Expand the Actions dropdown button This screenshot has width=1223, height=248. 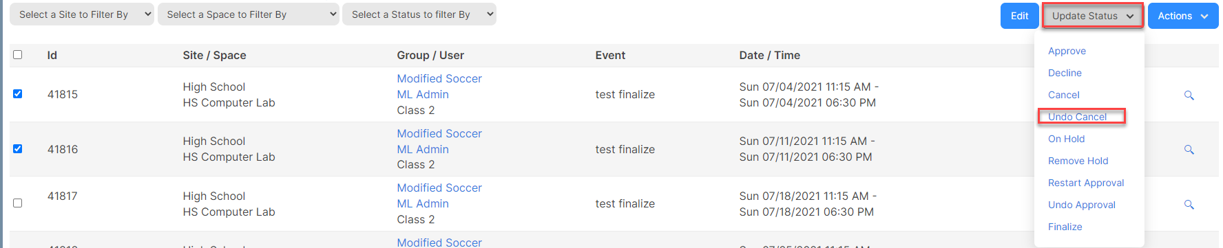tap(1183, 16)
